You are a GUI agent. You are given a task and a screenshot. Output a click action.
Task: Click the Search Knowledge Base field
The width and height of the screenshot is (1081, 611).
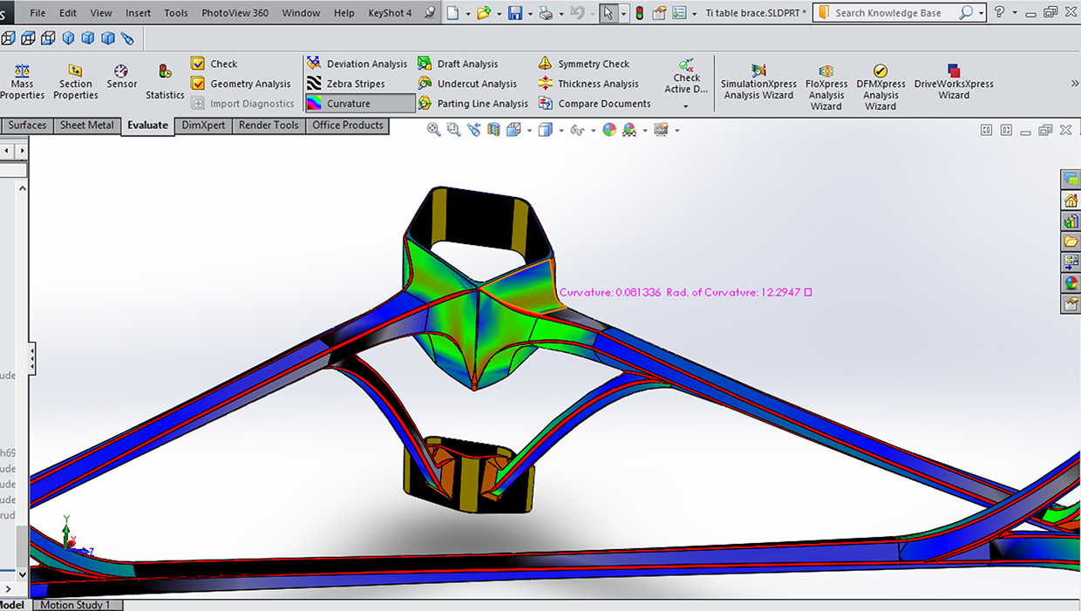pos(887,13)
